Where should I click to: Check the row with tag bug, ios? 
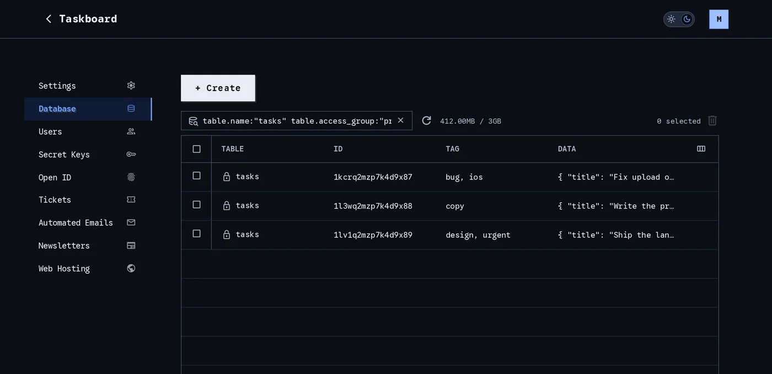196,175
